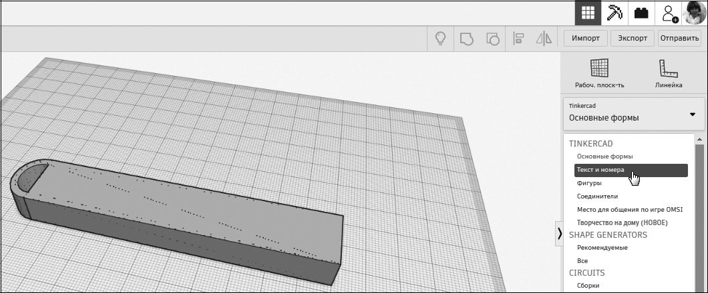
Task: Choose Соединители category in the list
Action: 597,196
